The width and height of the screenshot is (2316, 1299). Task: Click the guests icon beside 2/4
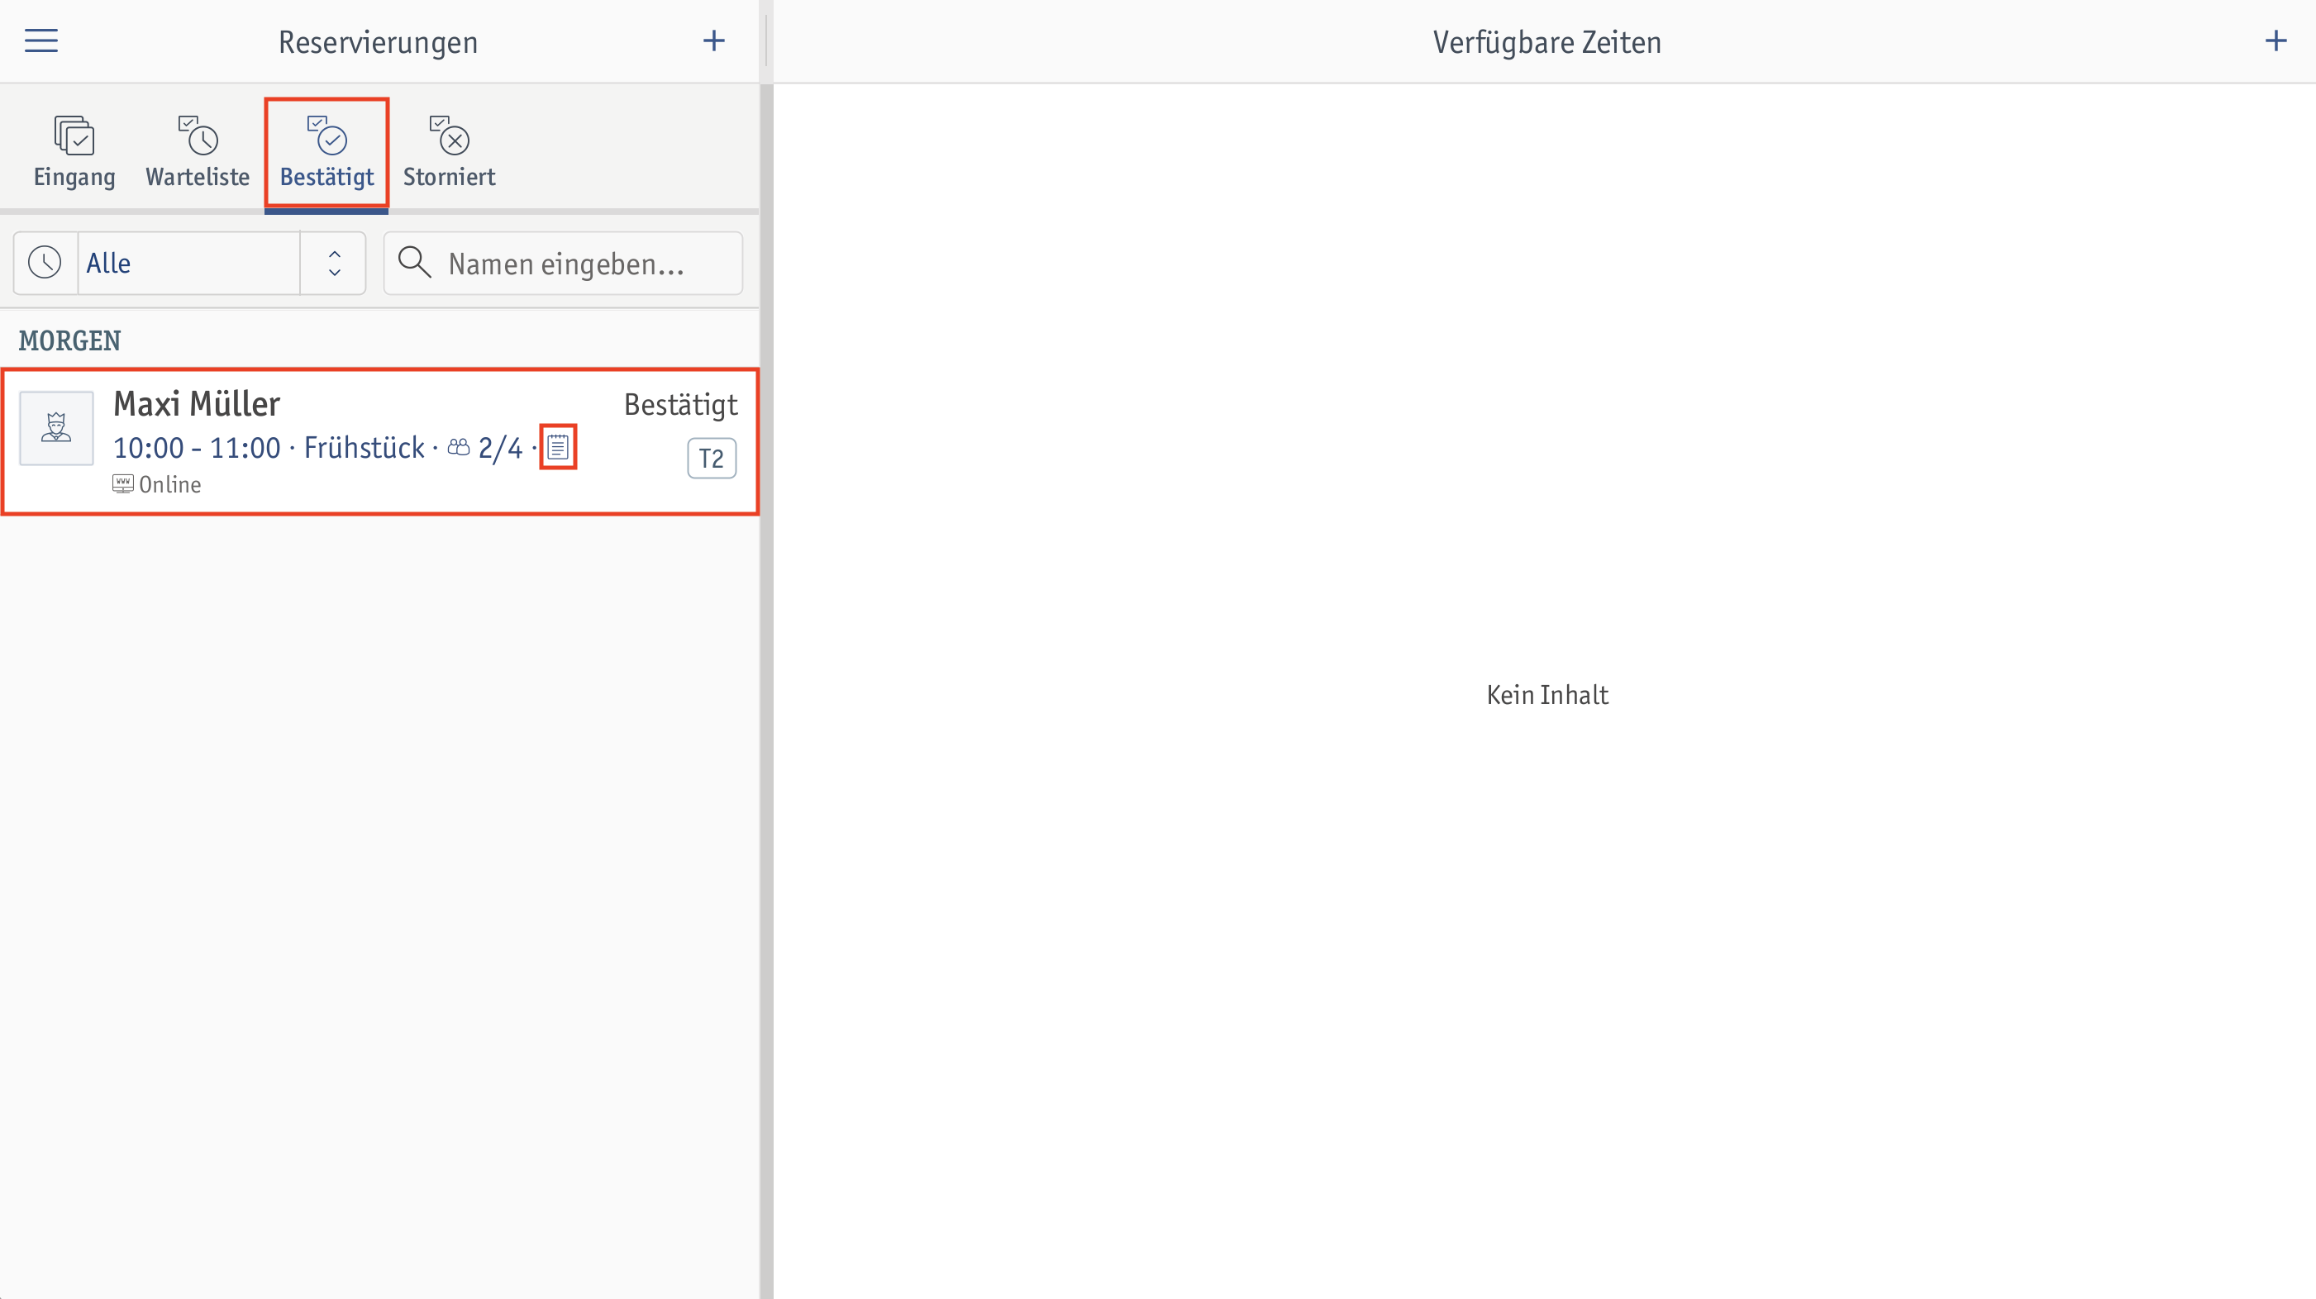[x=459, y=448]
